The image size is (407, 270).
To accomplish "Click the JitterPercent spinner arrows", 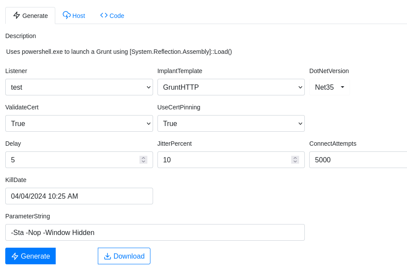I will pos(295,160).
